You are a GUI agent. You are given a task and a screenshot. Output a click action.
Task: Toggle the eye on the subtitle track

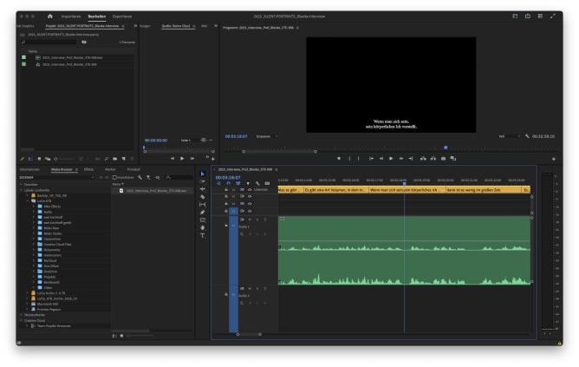pos(250,189)
